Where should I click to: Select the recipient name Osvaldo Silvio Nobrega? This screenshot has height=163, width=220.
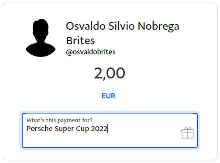(122, 26)
